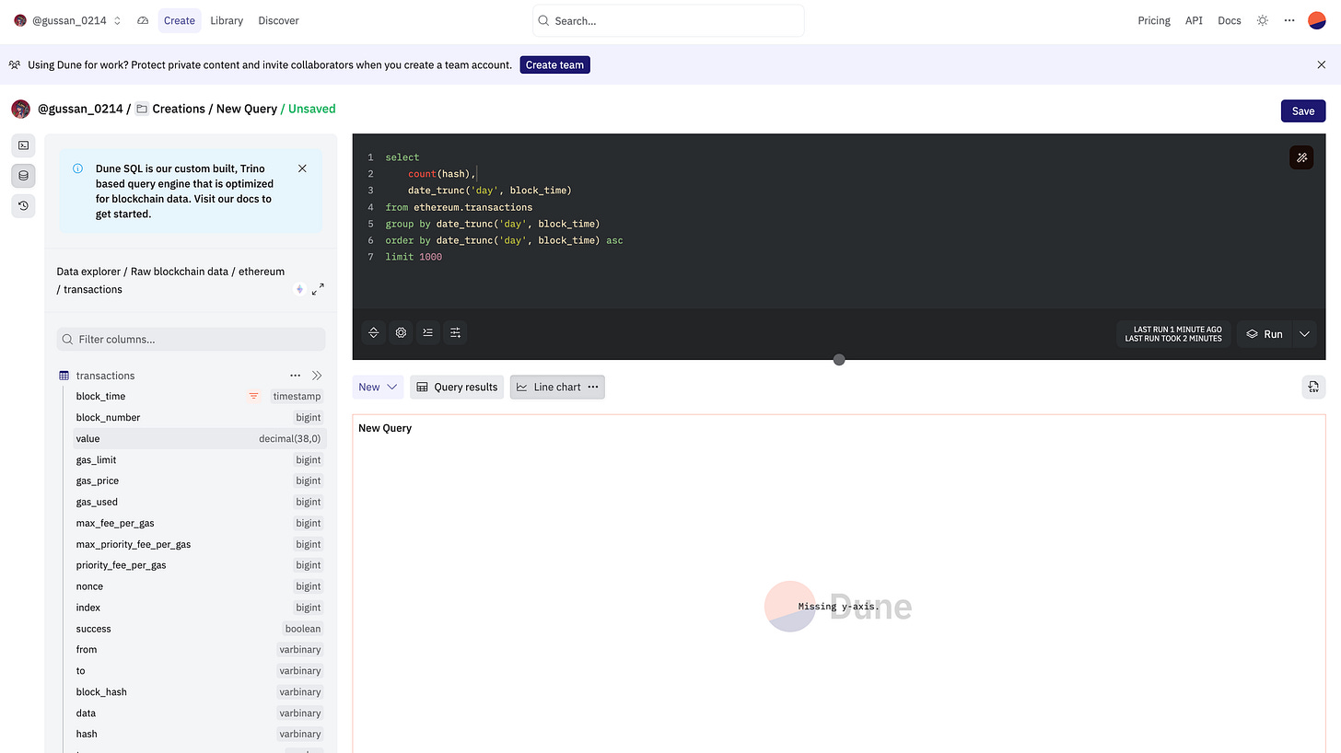This screenshot has height=753, width=1341.
Task: Insert transactions table with double chevron icon
Action: pyautogui.click(x=317, y=376)
